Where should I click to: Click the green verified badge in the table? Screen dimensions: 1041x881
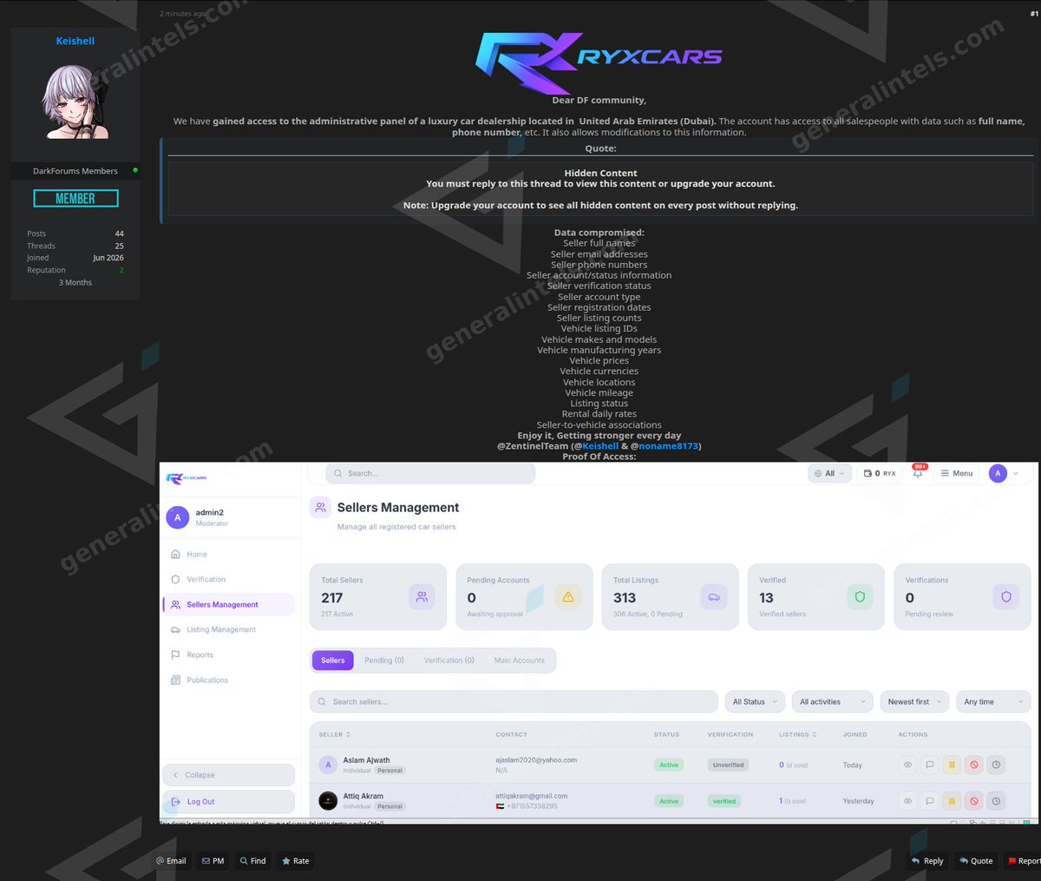[724, 801]
